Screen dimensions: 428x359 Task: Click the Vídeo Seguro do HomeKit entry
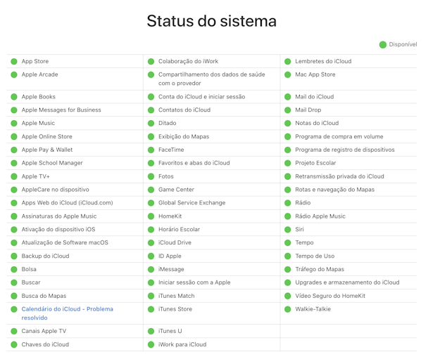pyautogui.click(x=330, y=296)
